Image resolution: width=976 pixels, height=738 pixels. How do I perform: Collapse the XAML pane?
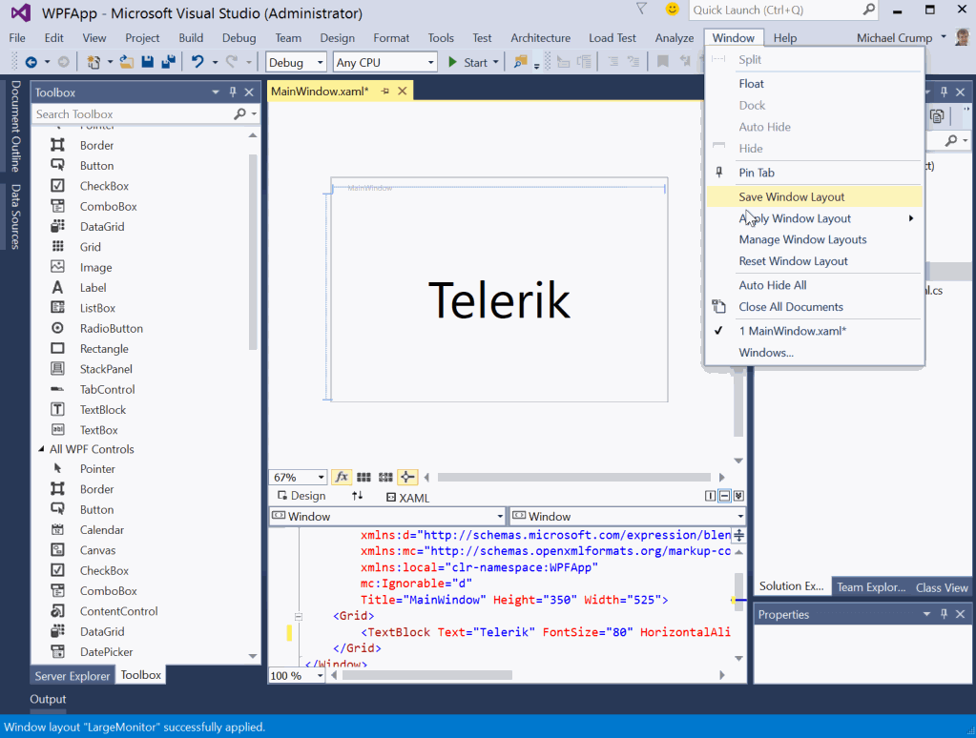pyautogui.click(x=738, y=496)
